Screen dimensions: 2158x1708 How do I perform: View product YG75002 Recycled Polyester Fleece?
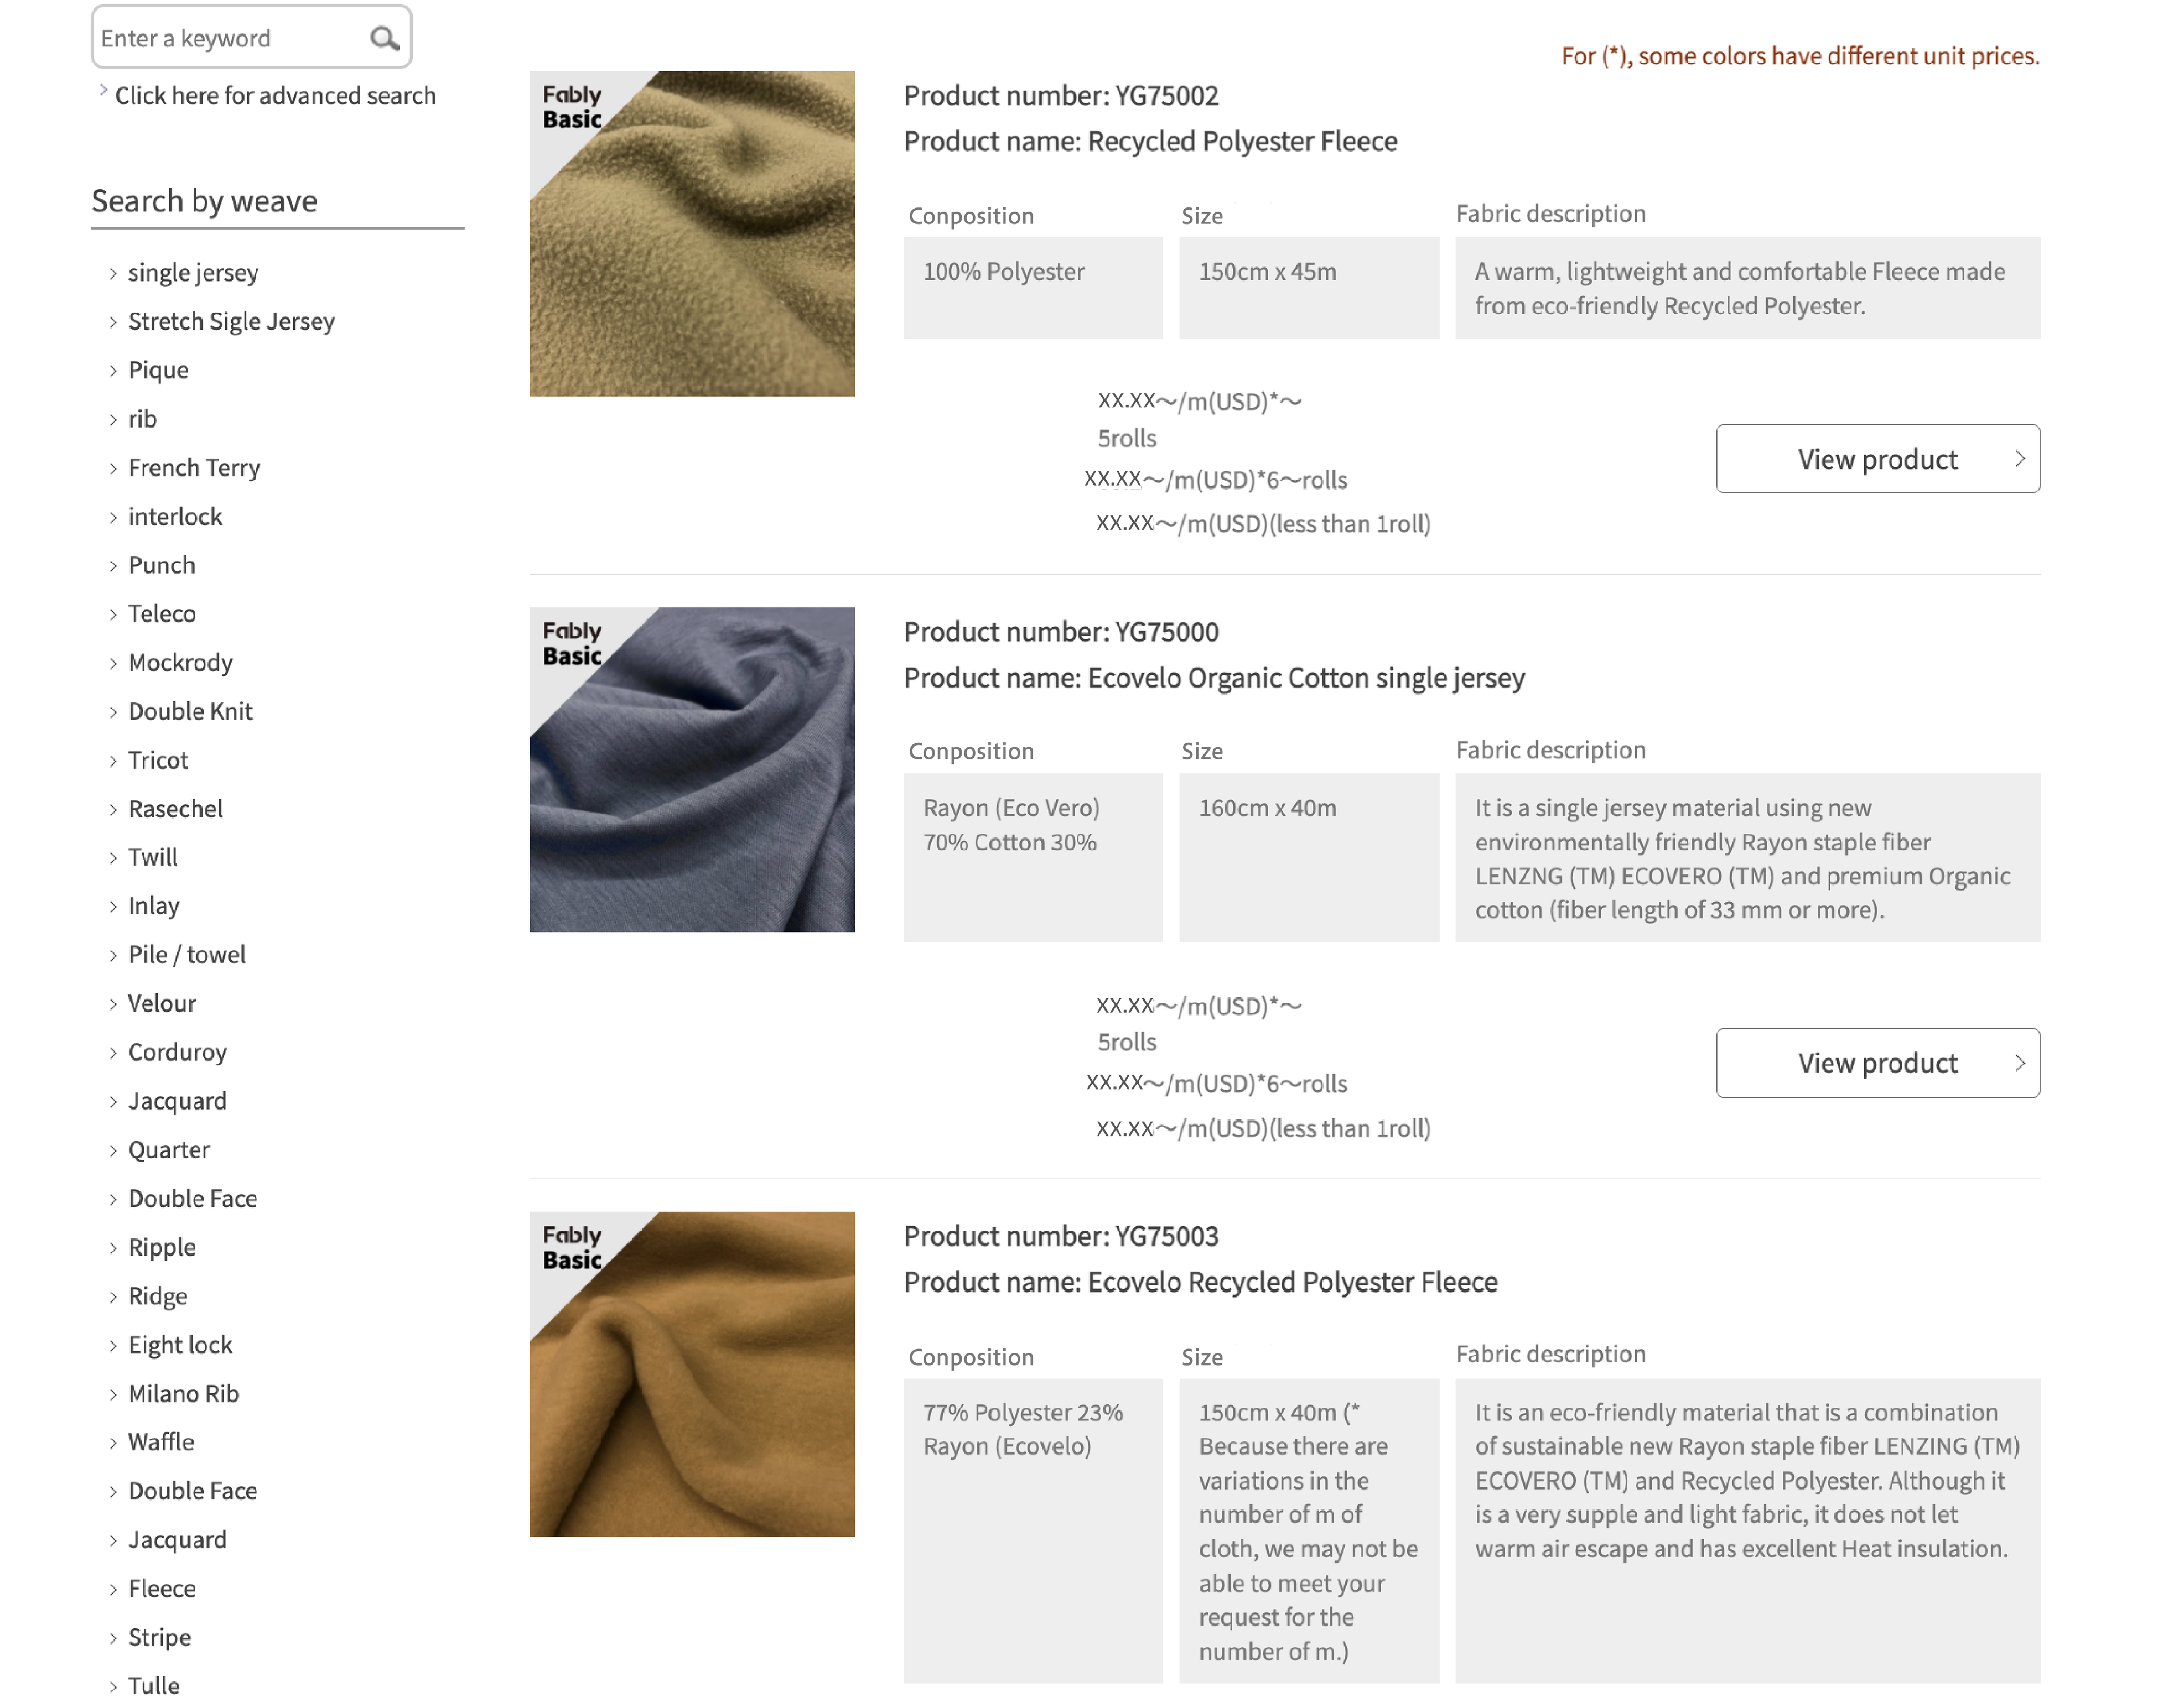coord(1876,459)
